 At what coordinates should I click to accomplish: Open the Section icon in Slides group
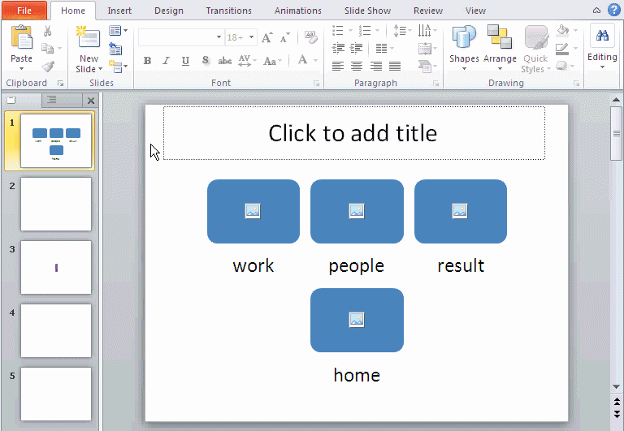click(x=115, y=67)
